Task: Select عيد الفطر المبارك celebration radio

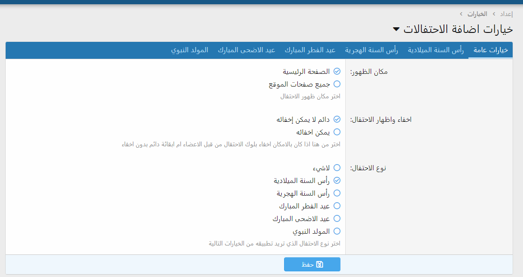Action: click(337, 206)
